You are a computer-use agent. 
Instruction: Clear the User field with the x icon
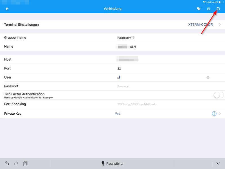tap(208, 77)
